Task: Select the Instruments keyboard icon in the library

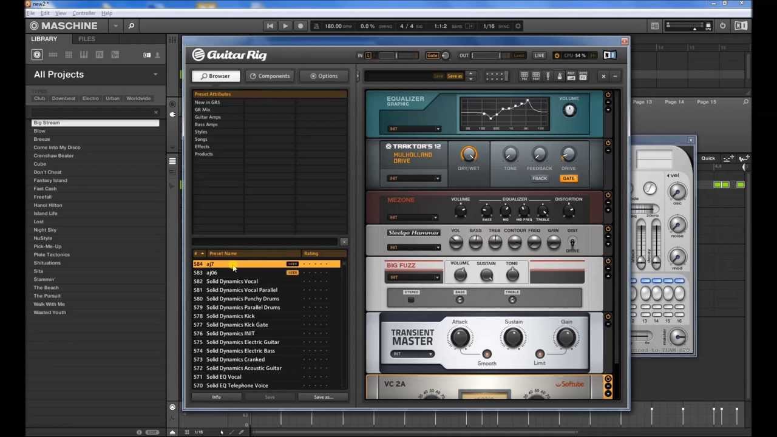Action: (84, 55)
